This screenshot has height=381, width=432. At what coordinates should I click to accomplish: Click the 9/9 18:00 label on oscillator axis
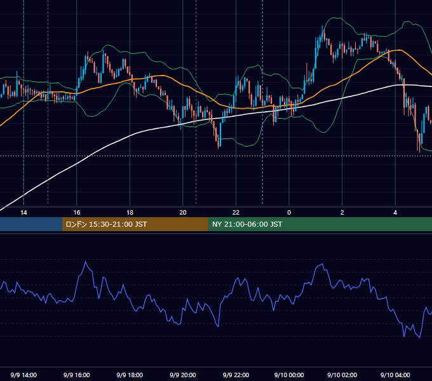coord(130,375)
